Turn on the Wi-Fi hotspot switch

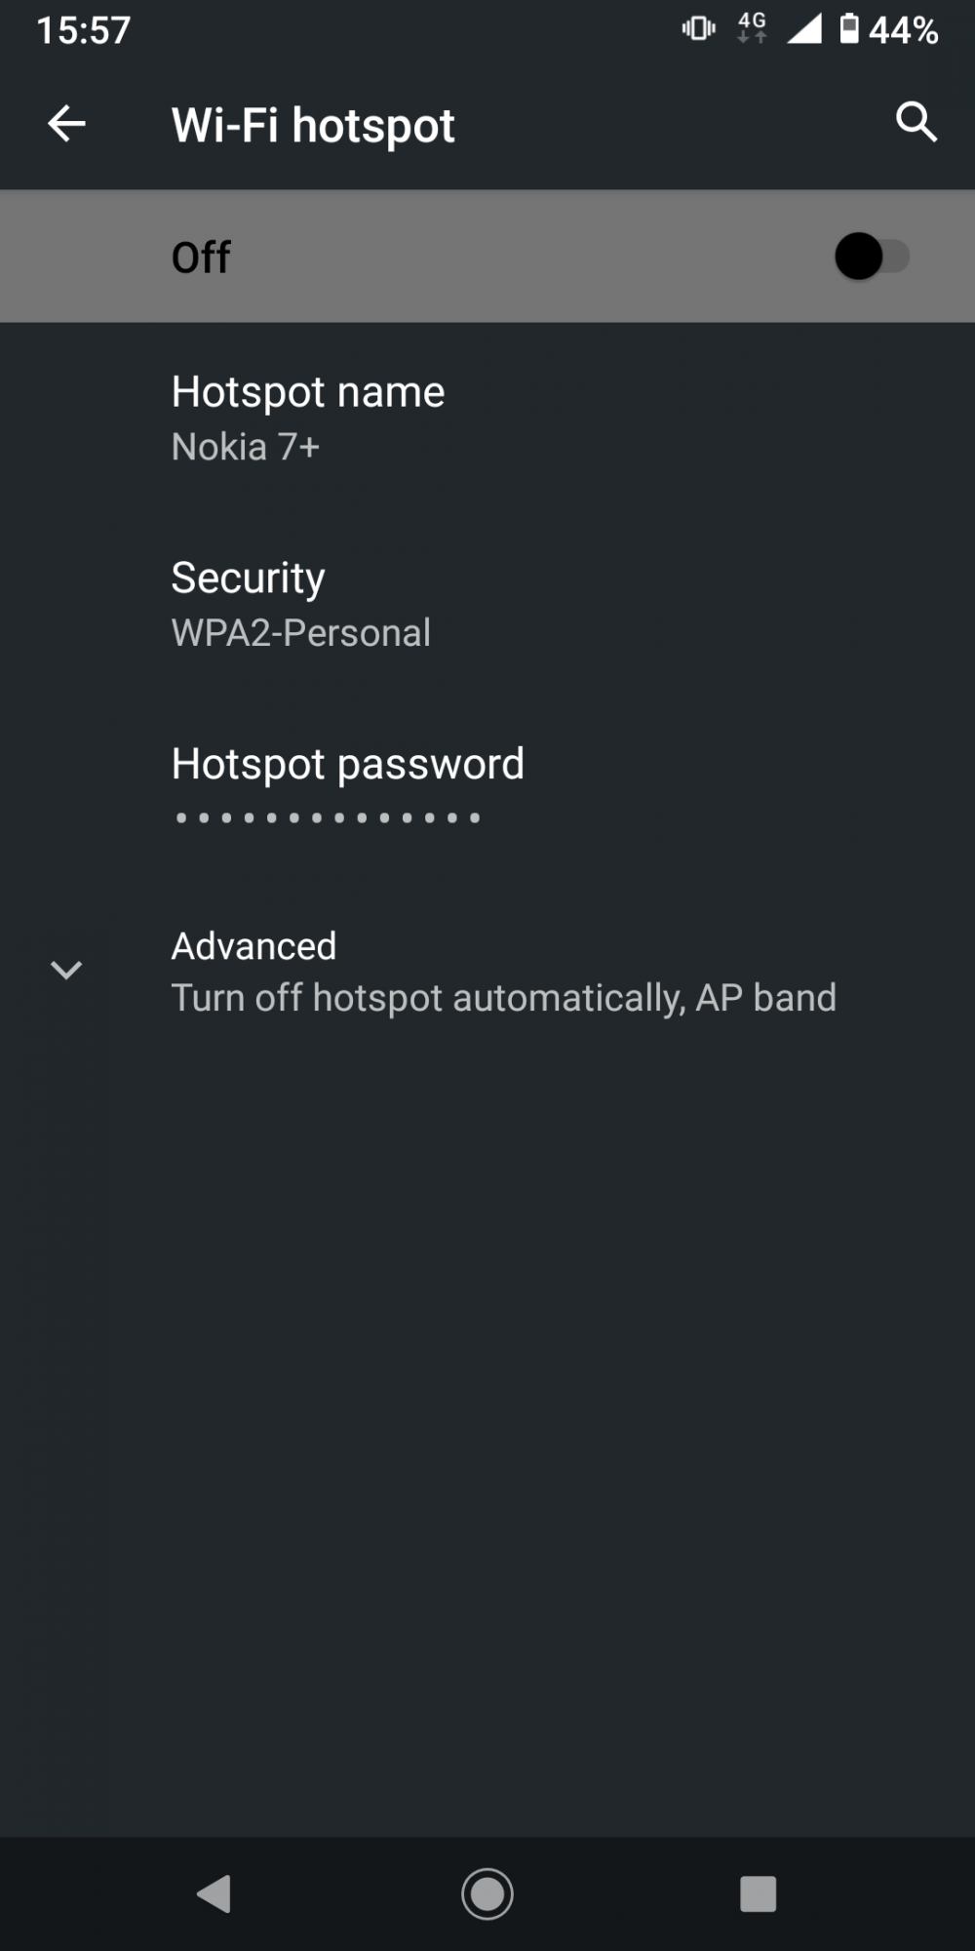[x=871, y=257]
